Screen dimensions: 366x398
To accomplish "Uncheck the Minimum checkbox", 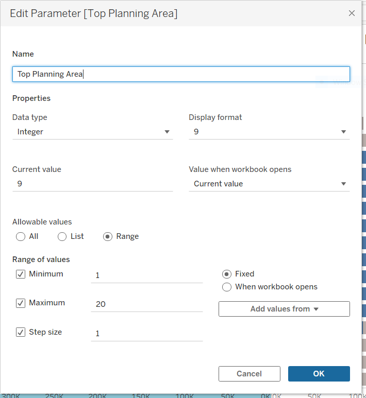I will (21, 274).
